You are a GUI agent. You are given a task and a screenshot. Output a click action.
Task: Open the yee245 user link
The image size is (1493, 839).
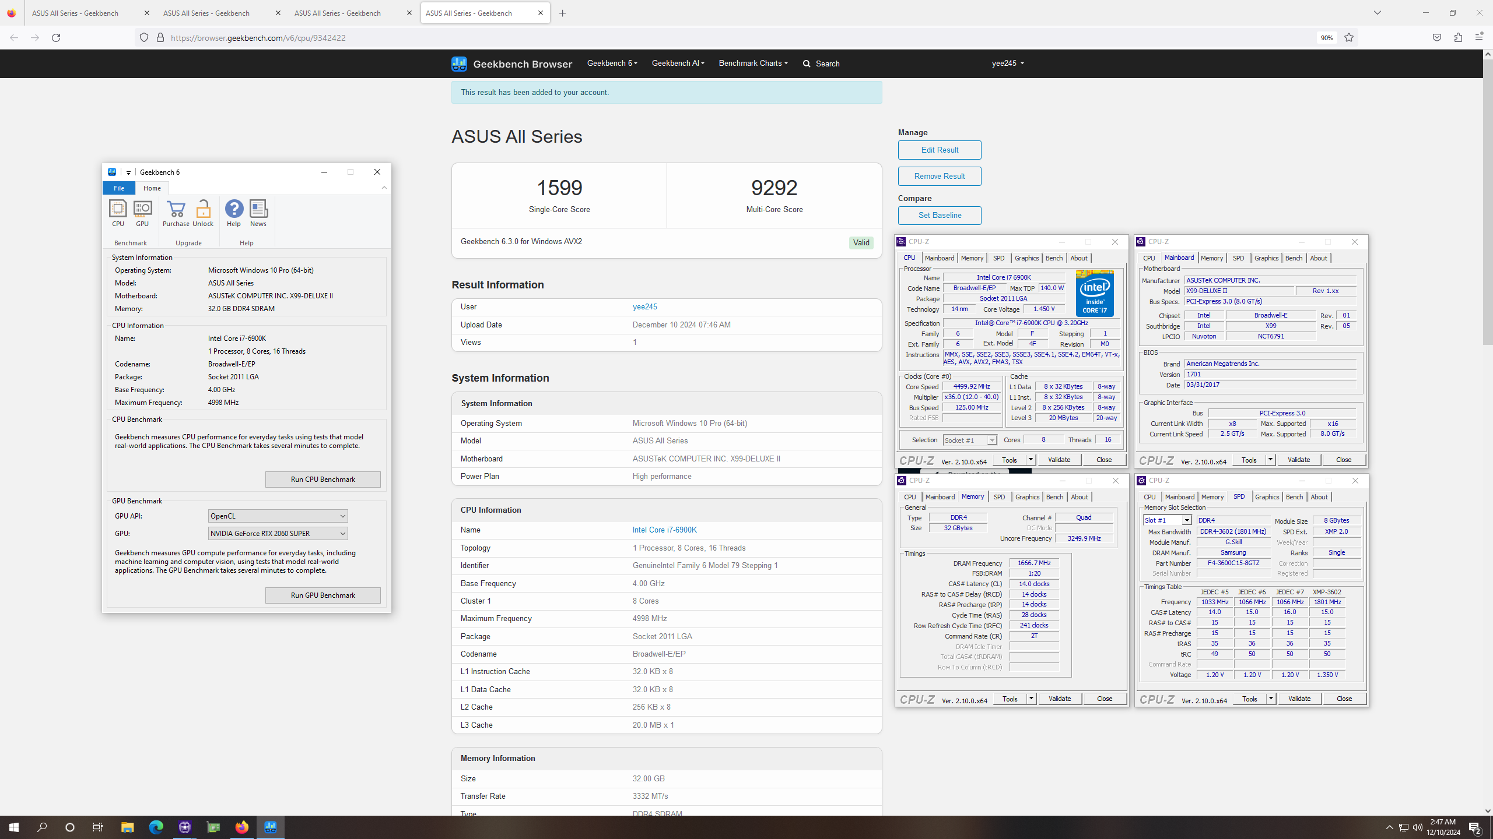tap(644, 307)
